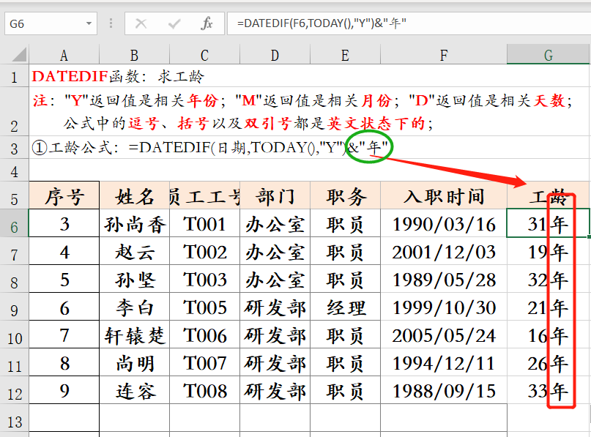Select column B header
Image resolution: width=591 pixels, height=437 pixels.
(x=134, y=56)
